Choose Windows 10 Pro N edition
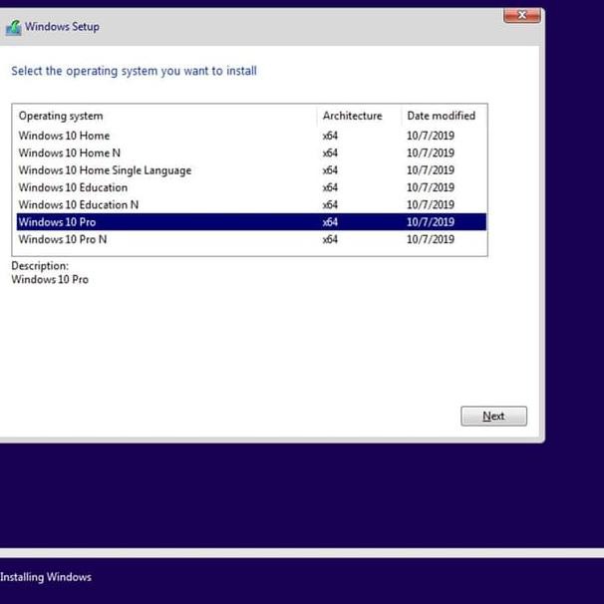This screenshot has width=604, height=604. click(63, 239)
